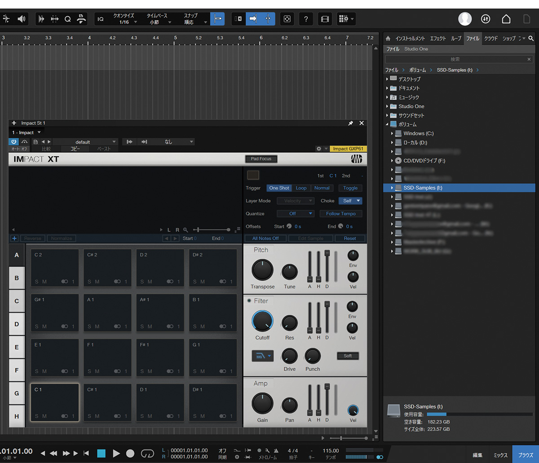Click the home start page icon
This screenshot has height=463, width=539.
point(506,19)
